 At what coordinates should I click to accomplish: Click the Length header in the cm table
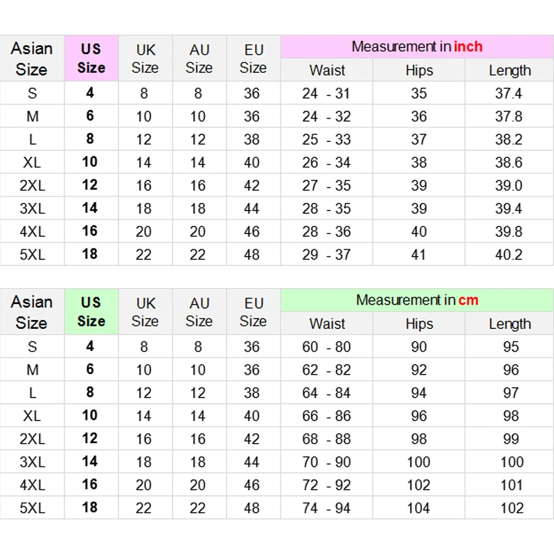510,323
